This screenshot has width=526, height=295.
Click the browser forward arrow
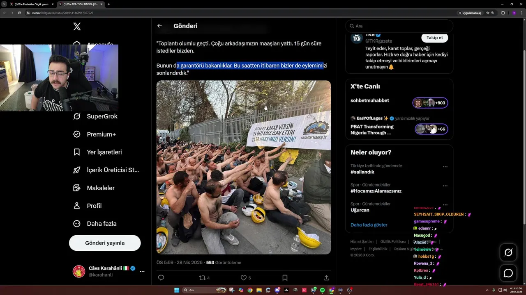coord(12,13)
